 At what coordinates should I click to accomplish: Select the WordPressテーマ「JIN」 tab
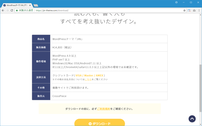(x=17, y=5)
